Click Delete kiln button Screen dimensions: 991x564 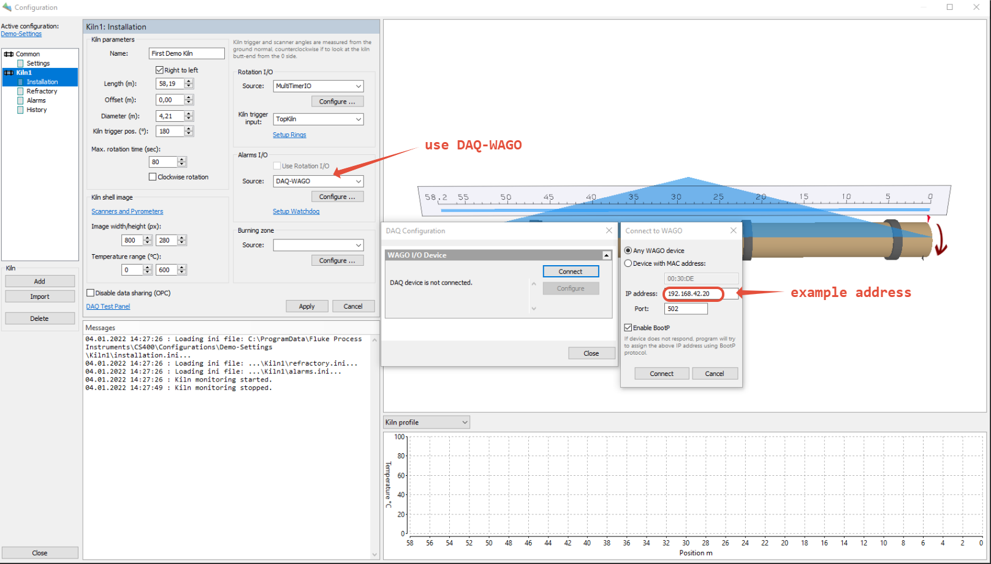coord(40,318)
